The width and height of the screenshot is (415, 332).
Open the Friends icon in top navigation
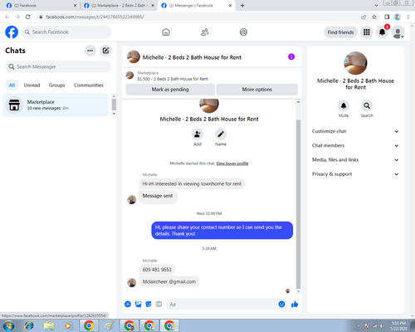205,32
